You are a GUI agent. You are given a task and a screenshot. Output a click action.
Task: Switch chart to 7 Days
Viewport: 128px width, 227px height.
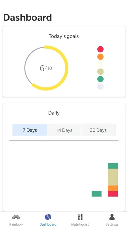tap(30, 130)
